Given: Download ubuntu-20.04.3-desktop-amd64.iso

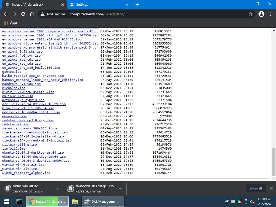Looking at the screenshot, I should [x=33, y=153].
